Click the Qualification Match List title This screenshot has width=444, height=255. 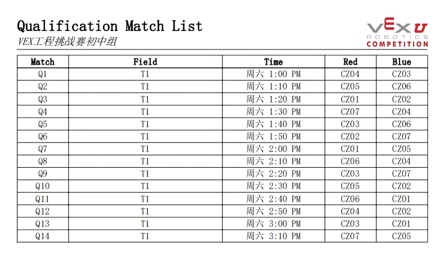tap(110, 26)
